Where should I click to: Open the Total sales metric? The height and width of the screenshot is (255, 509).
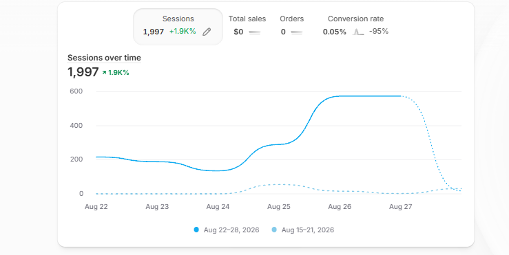coord(247,25)
